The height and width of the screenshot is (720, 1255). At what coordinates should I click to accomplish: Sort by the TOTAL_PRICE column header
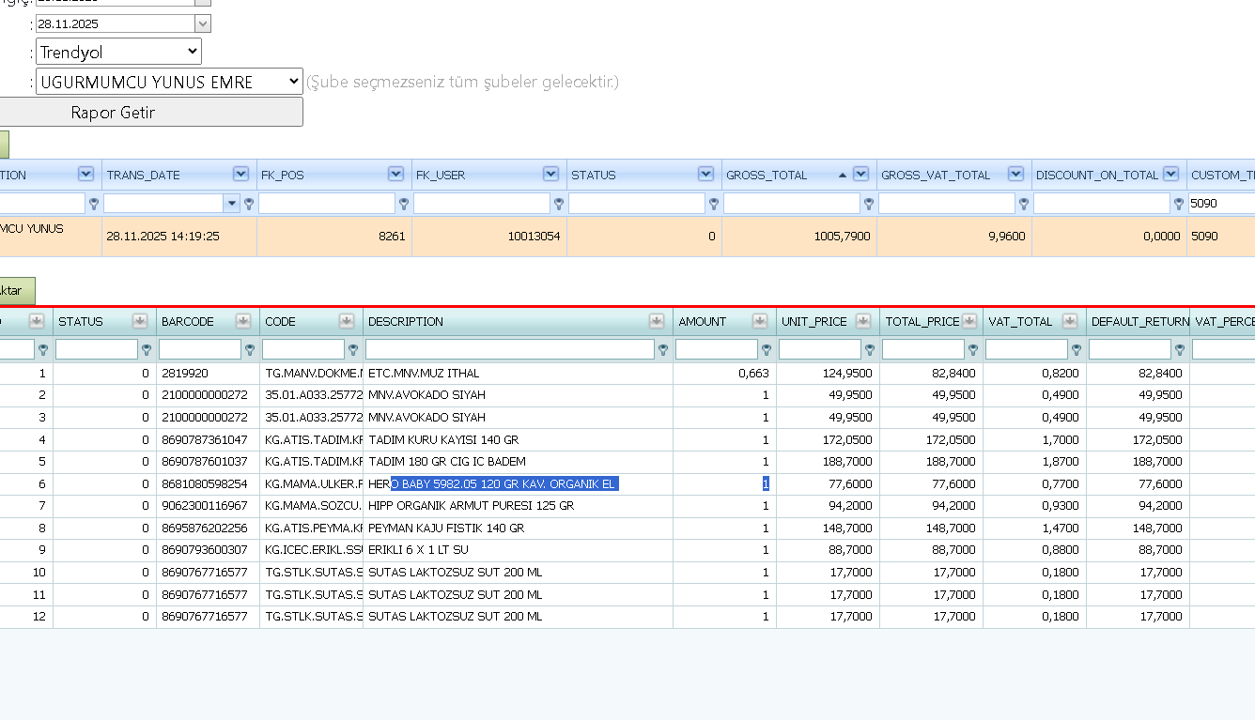(x=922, y=321)
